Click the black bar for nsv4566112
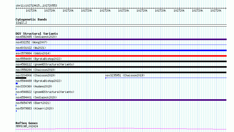 pos(121,67)
